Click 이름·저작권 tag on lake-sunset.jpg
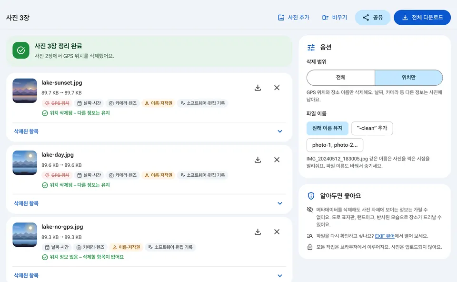The height and width of the screenshot is (282, 457). point(158,103)
